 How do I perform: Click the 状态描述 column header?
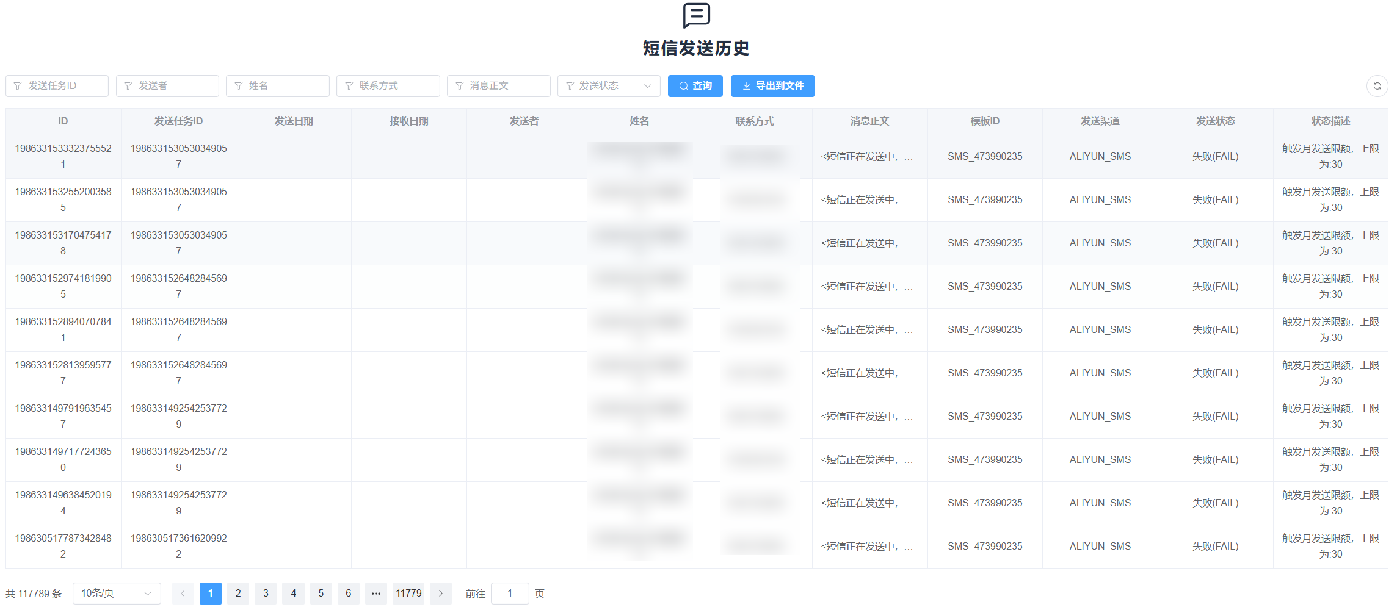coord(1330,121)
